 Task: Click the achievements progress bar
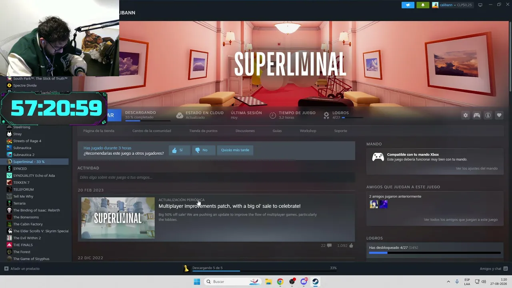[435, 253]
